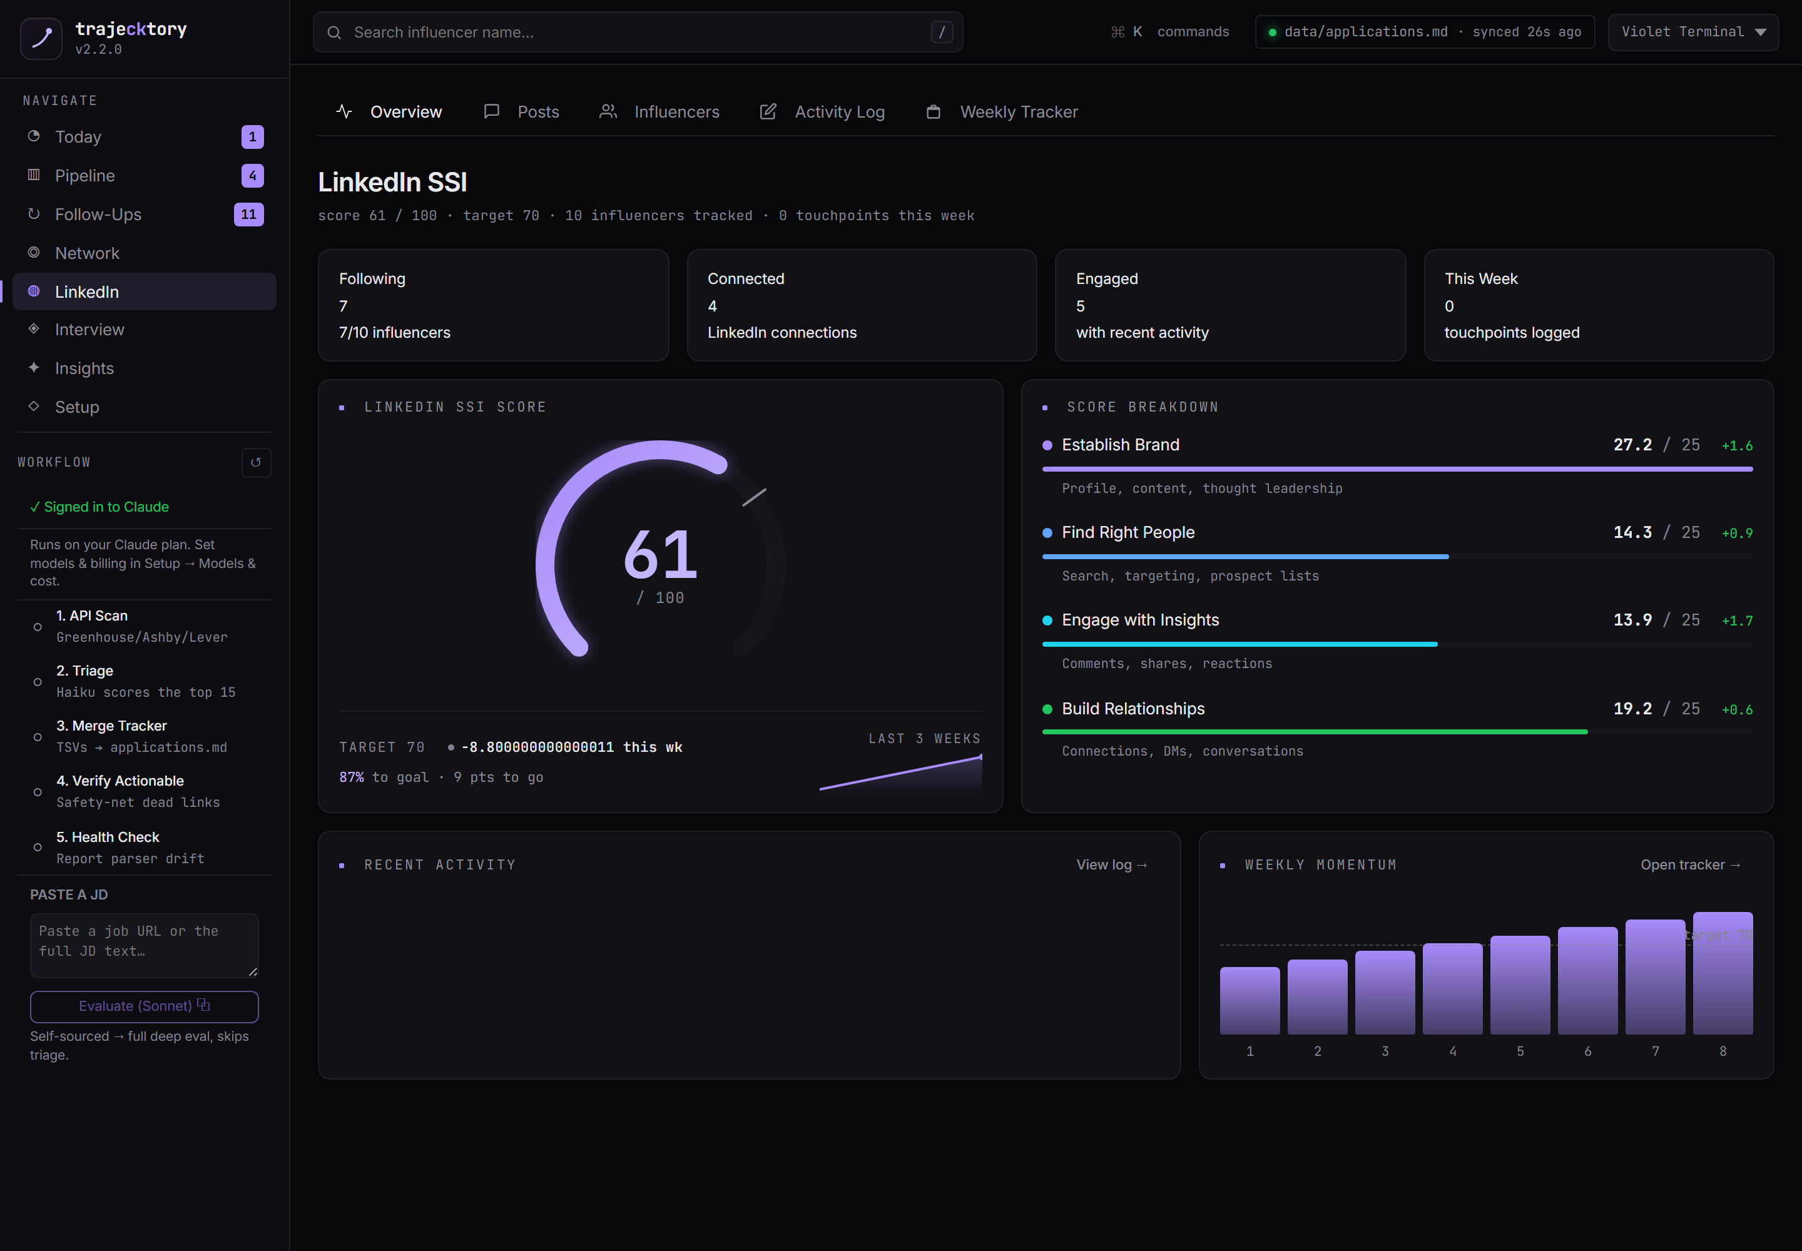Click the Setup diamond icon
This screenshot has width=1802, height=1251.
pyautogui.click(x=34, y=406)
